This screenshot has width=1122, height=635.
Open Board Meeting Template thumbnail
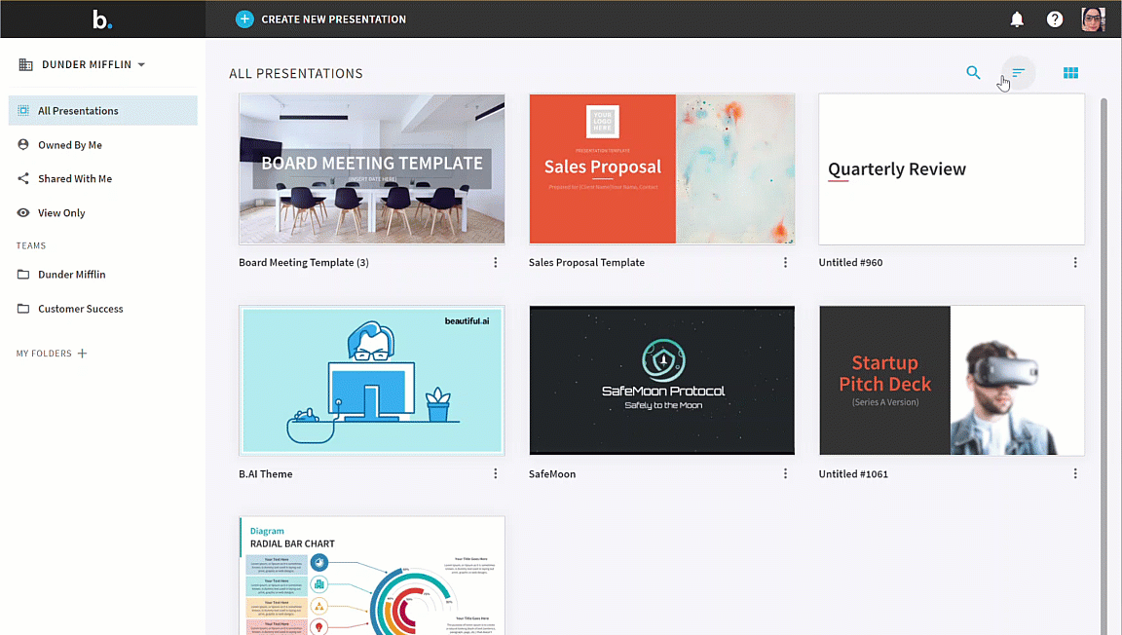371,168
